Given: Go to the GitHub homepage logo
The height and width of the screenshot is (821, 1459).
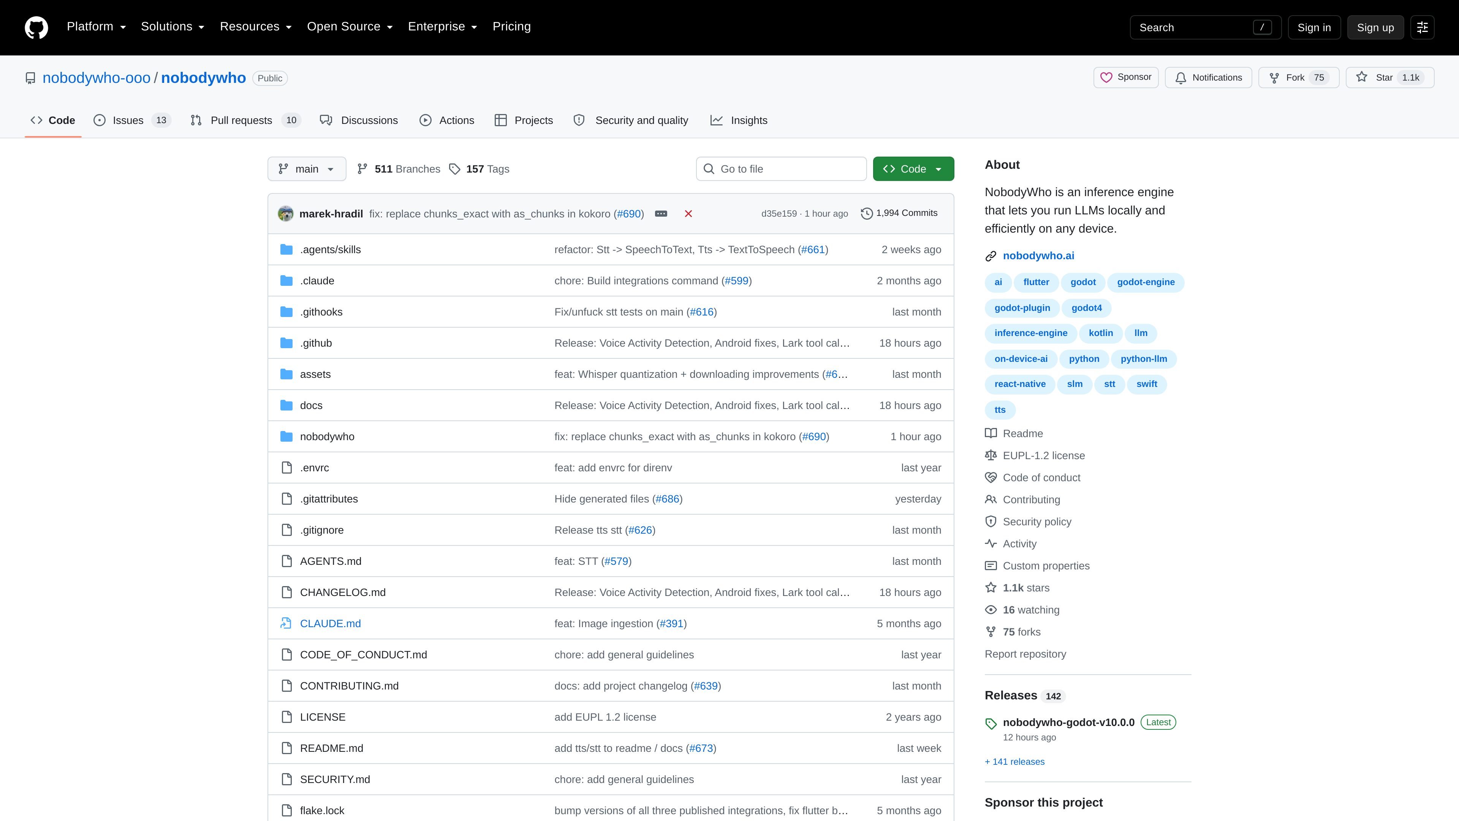Looking at the screenshot, I should pyautogui.click(x=36, y=27).
